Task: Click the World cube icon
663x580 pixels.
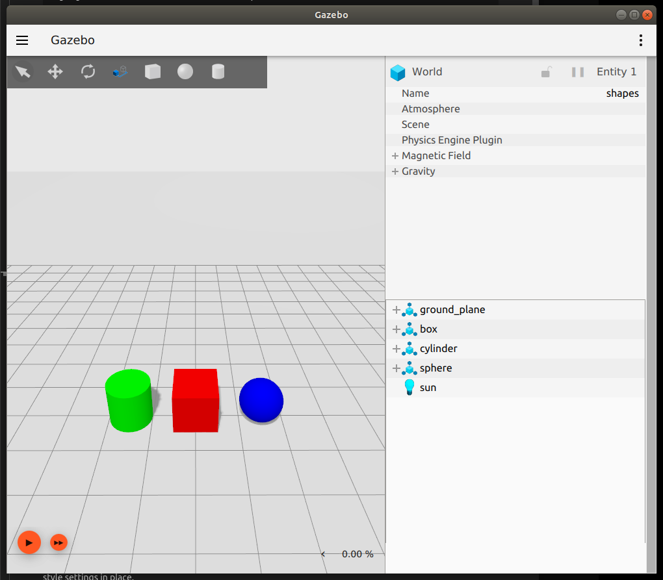Action: tap(397, 72)
